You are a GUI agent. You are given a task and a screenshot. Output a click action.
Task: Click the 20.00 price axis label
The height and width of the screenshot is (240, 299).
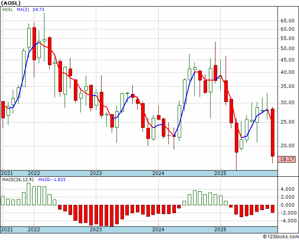[288, 145]
